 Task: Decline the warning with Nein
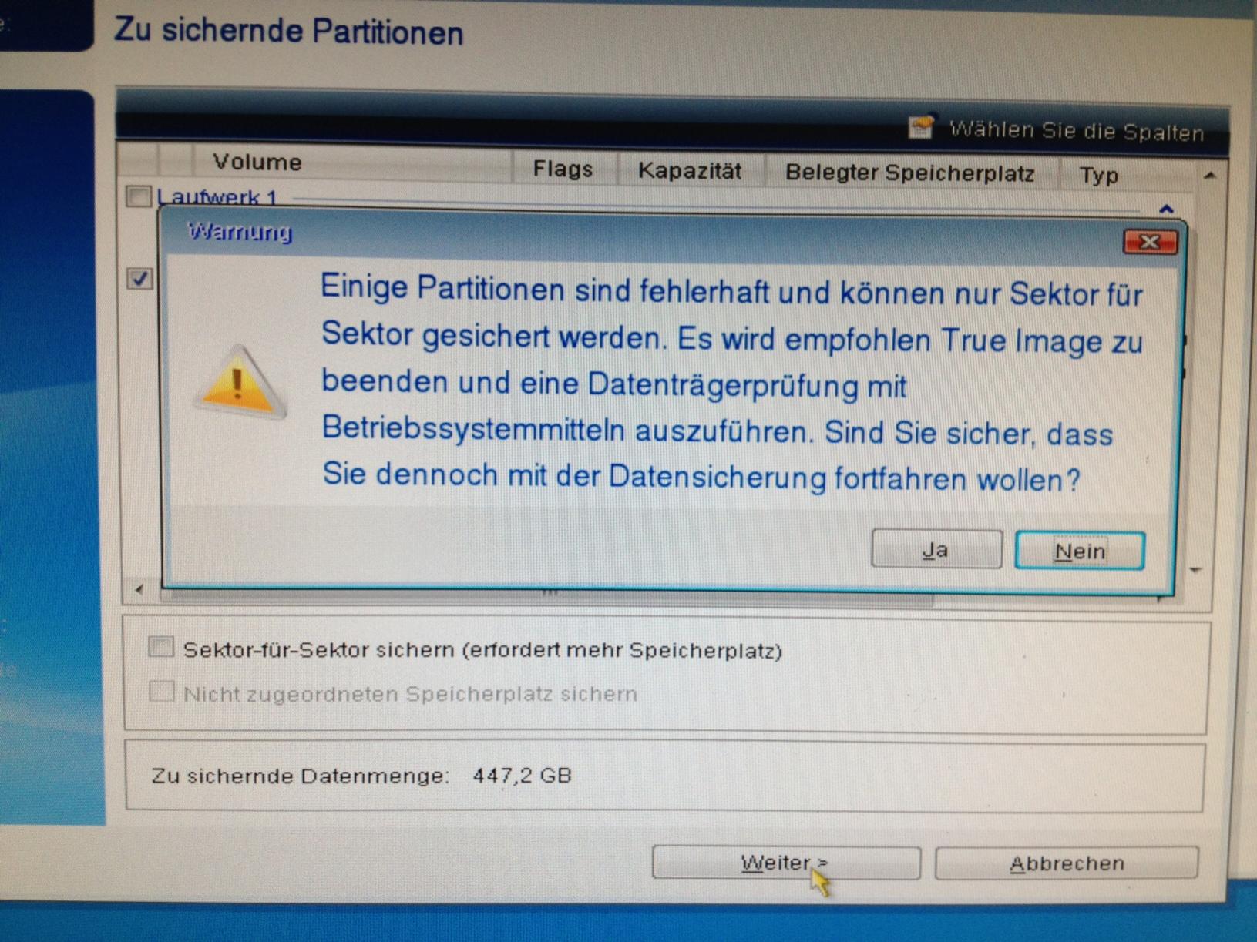tap(1079, 551)
